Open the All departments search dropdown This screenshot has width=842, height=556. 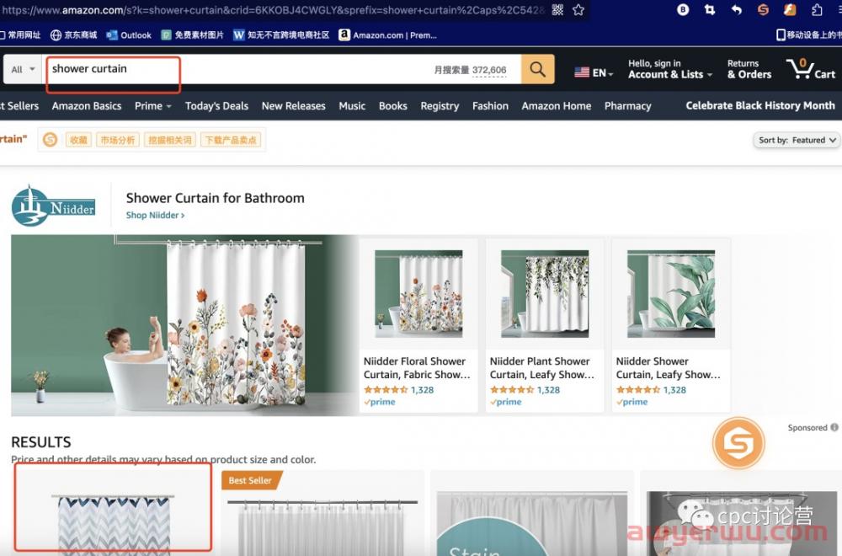pyautogui.click(x=23, y=69)
